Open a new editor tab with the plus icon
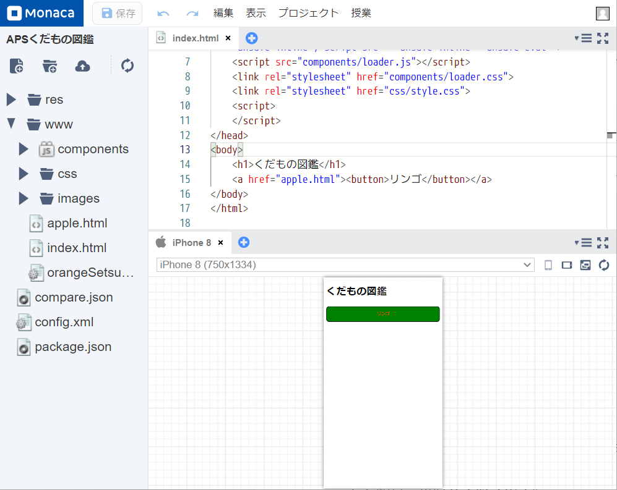Image resolution: width=617 pixels, height=490 pixels. 251,38
